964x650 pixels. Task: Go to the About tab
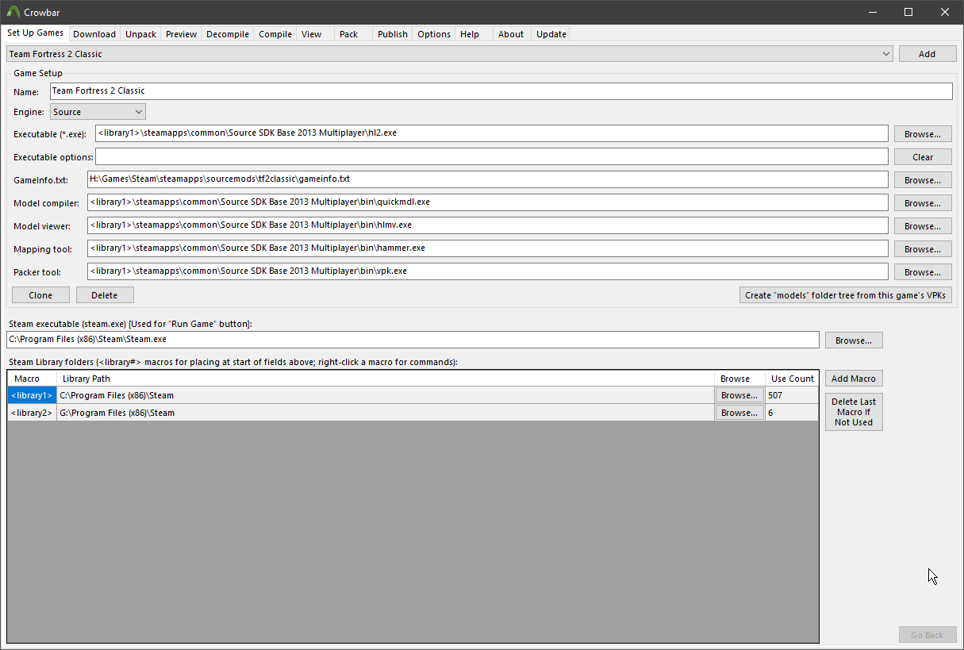pyautogui.click(x=511, y=34)
